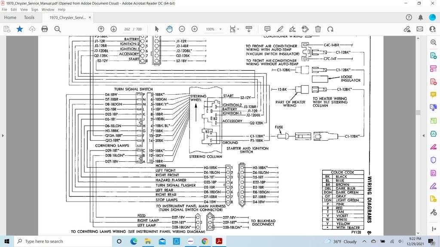Zoom out with the minus icon
This screenshot has height=247, width=440.
pyautogui.click(x=182, y=29)
